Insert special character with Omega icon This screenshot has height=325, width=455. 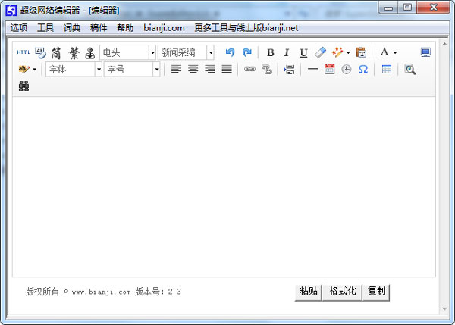click(363, 69)
